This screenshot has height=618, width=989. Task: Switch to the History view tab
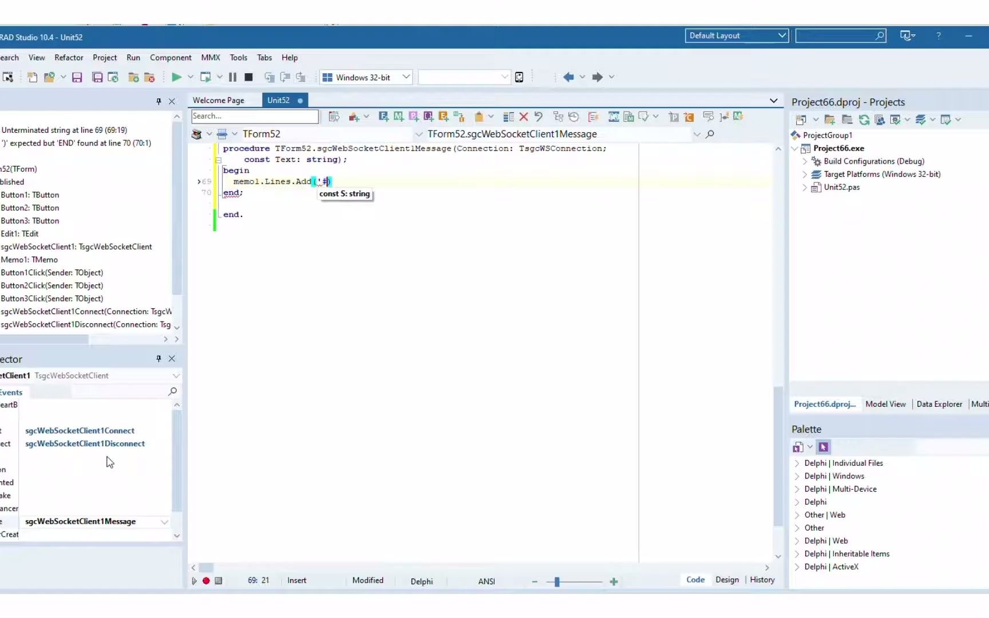[762, 580]
